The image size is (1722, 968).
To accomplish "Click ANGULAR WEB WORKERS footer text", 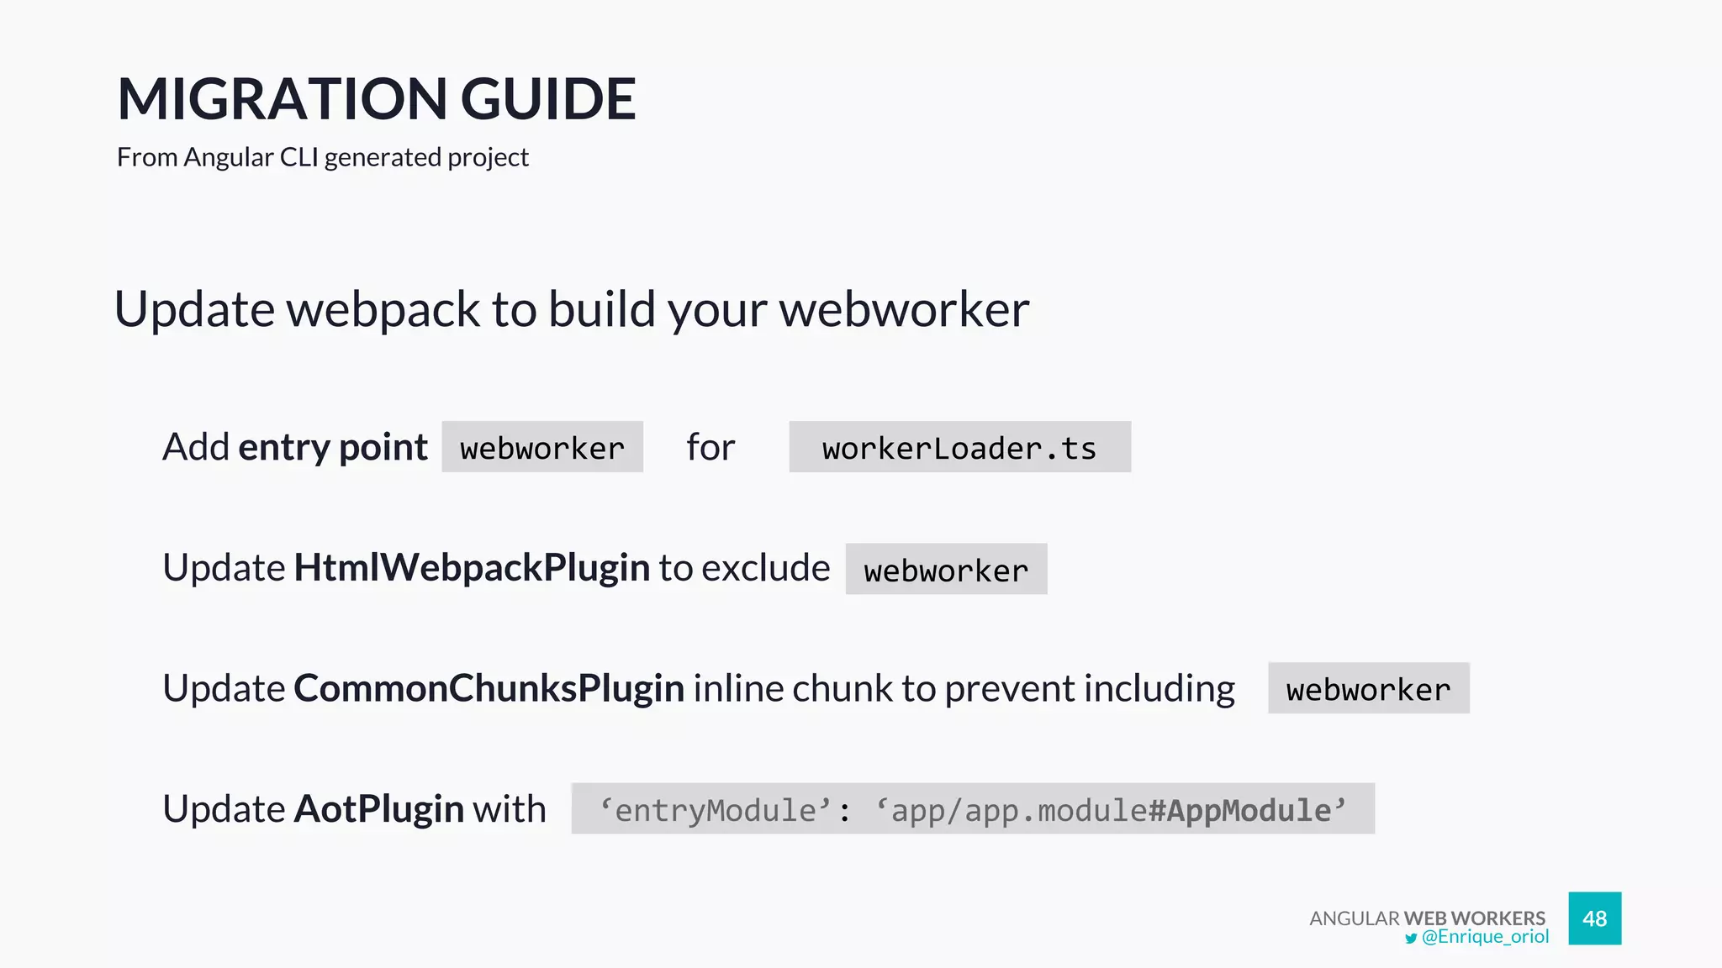I will pos(1427,918).
